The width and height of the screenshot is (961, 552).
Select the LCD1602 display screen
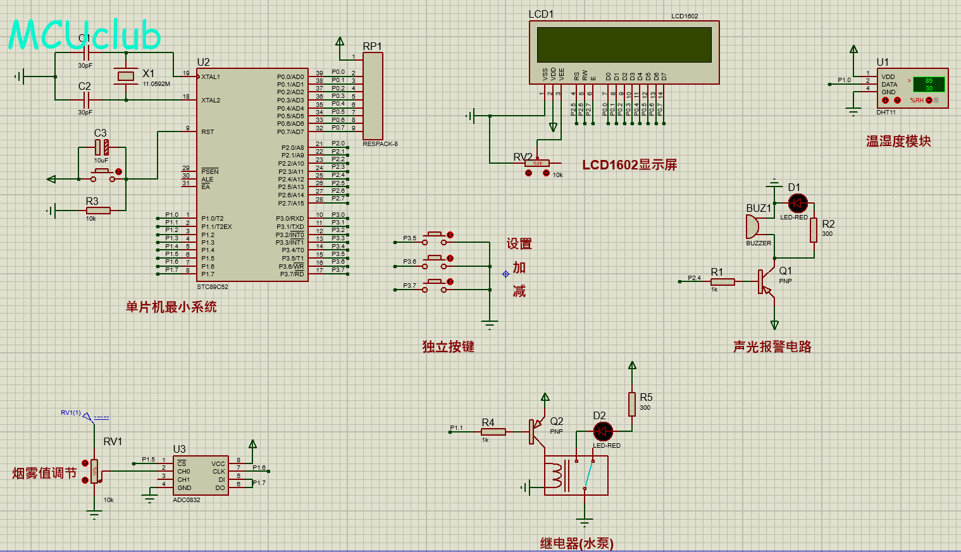click(624, 45)
